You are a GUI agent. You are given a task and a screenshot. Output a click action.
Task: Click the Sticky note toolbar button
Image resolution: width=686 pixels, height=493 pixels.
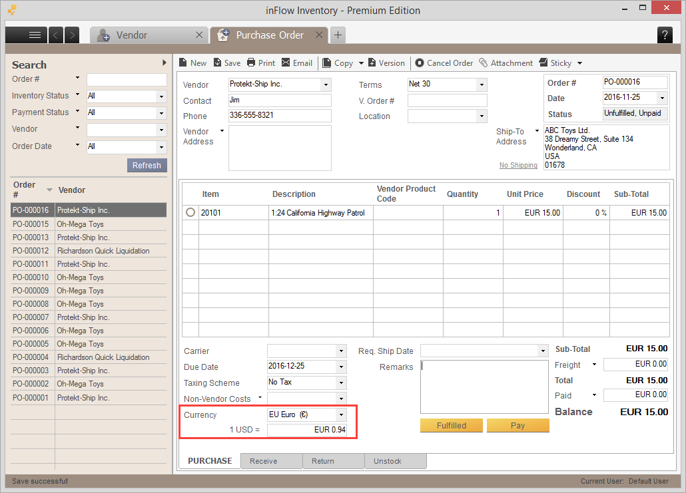coord(555,63)
